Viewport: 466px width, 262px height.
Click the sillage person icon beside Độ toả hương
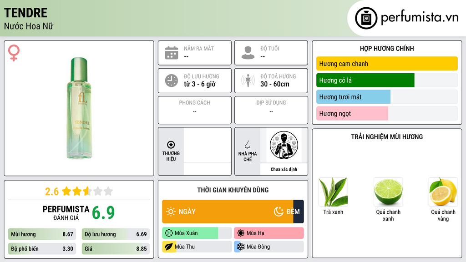[x=248, y=81]
